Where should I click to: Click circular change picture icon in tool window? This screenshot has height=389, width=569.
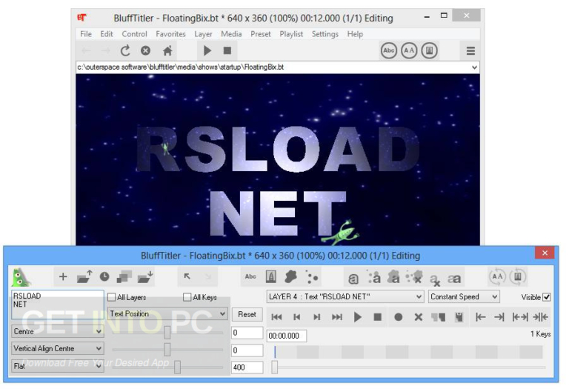[x=518, y=276]
